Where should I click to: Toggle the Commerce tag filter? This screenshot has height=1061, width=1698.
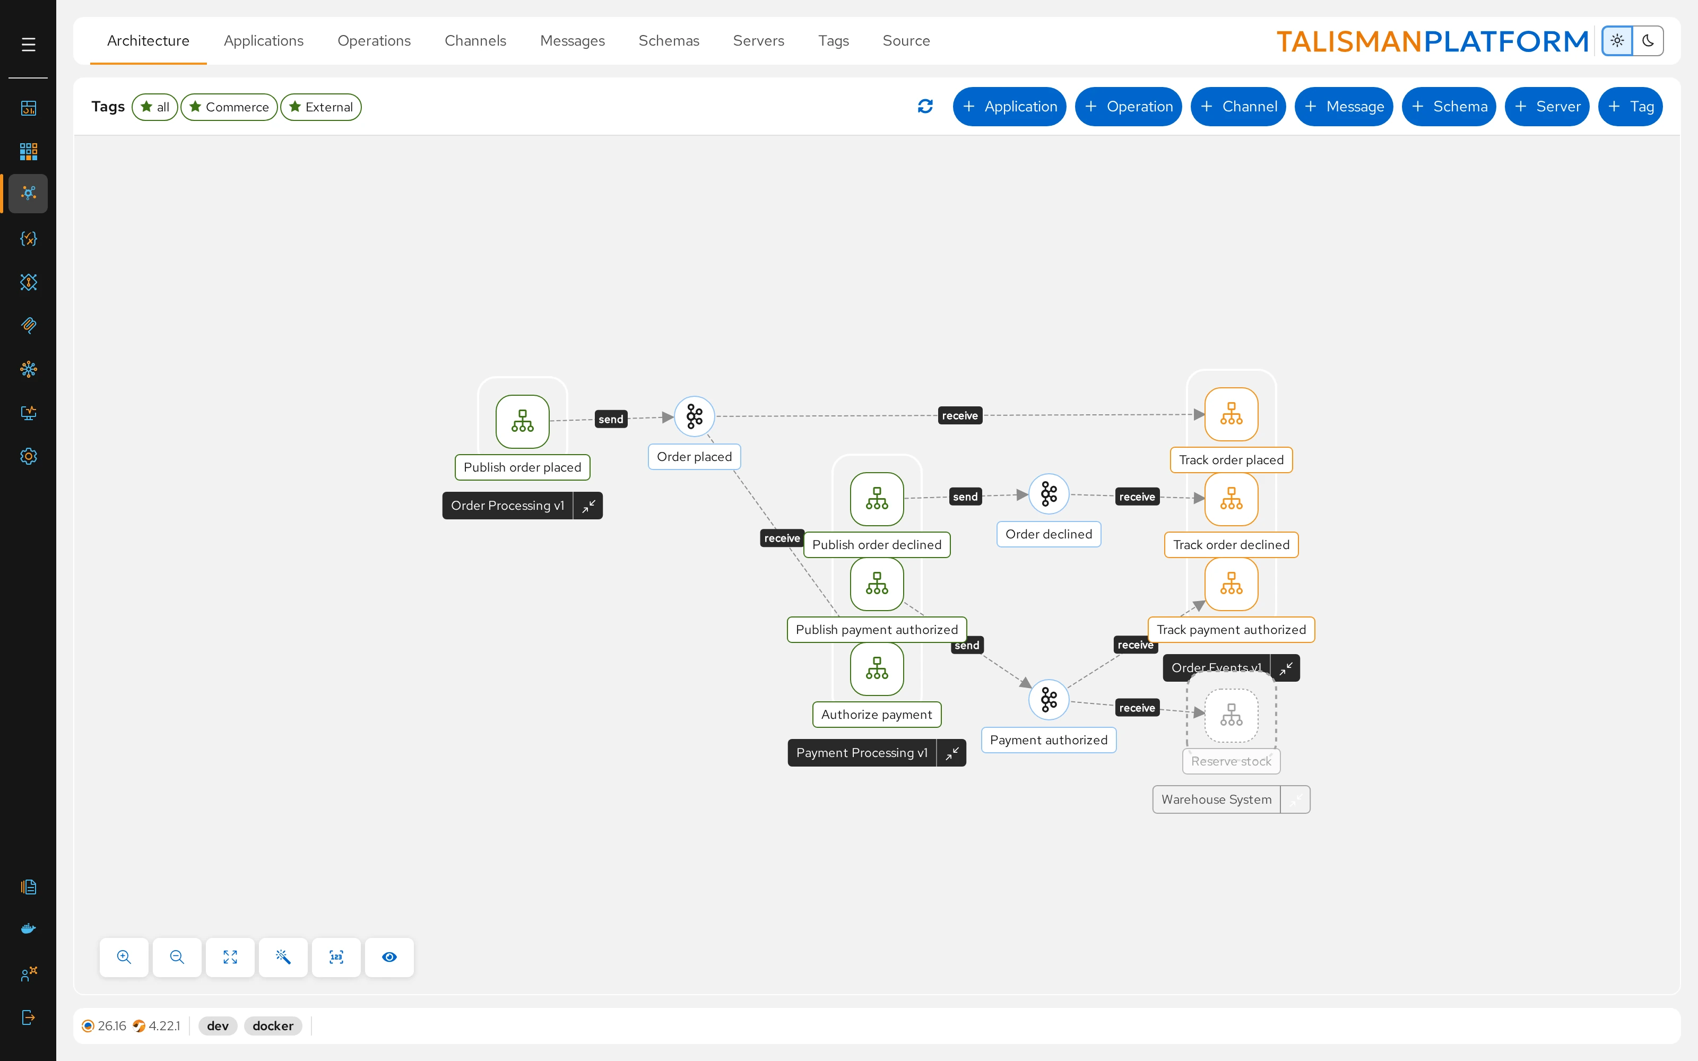click(x=229, y=107)
